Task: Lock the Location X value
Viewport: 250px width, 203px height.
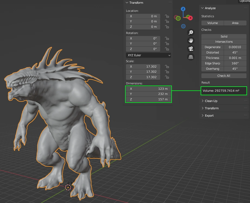Action: point(167,16)
